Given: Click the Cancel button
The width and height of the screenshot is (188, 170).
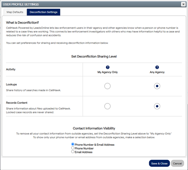Looking at the screenshot, I should [x=177, y=163].
